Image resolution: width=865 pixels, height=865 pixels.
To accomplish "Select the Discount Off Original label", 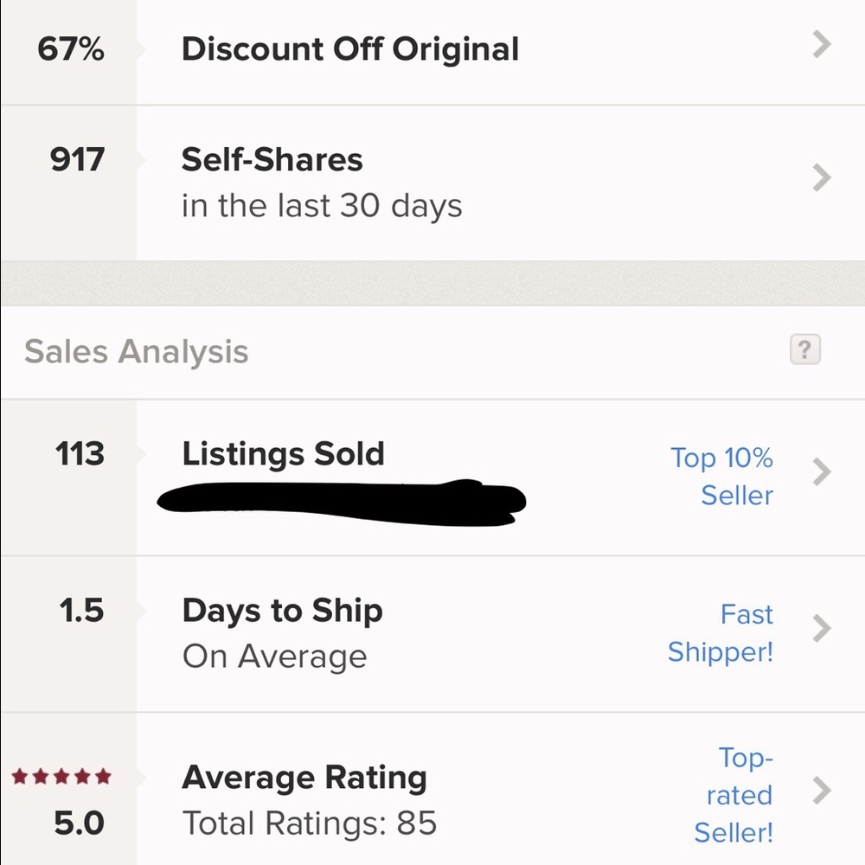I will tap(350, 49).
